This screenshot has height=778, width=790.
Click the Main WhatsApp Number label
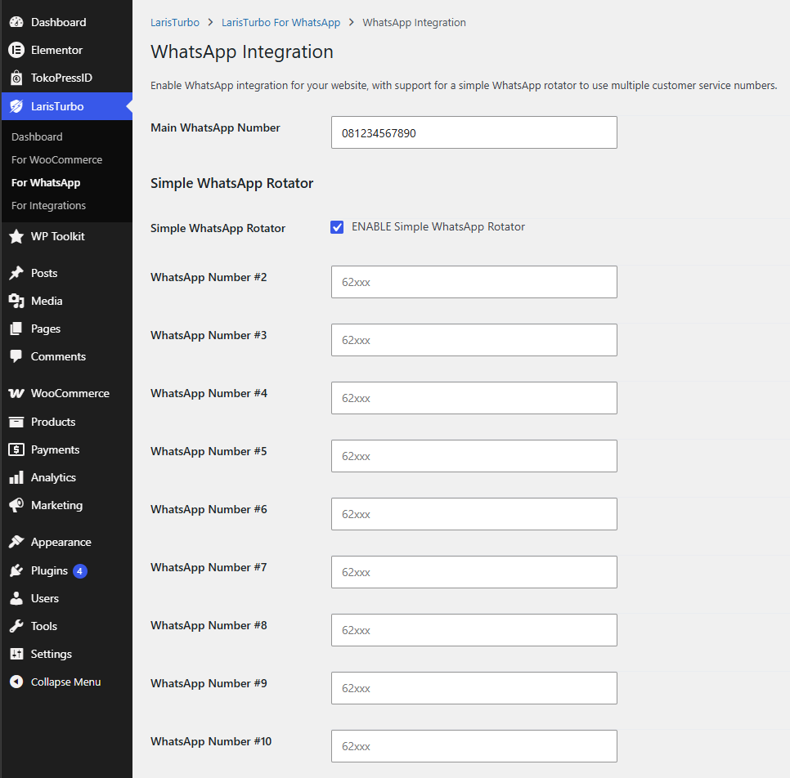[215, 128]
